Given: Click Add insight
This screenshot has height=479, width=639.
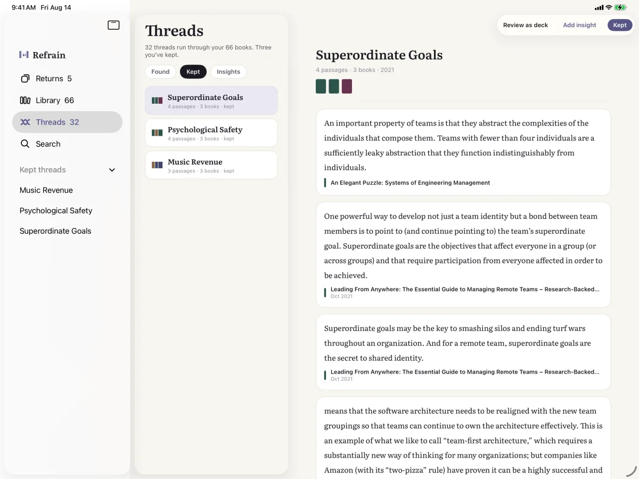Looking at the screenshot, I should click(579, 25).
